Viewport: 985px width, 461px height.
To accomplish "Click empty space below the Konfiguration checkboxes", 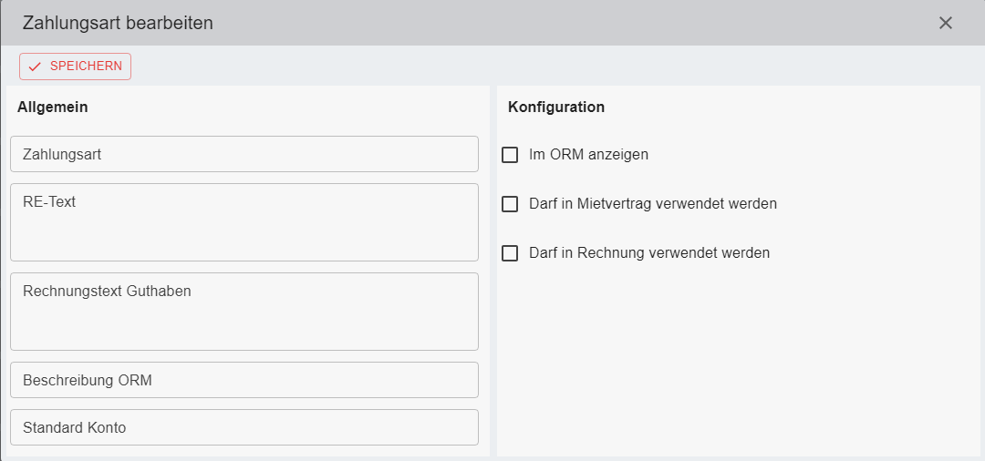I will pyautogui.click(x=737, y=364).
